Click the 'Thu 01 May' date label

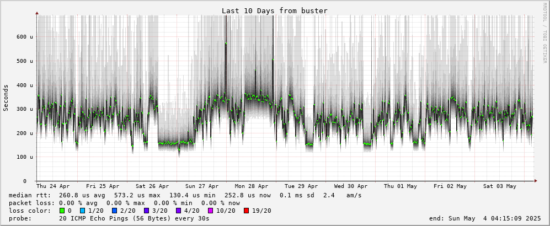[x=401, y=186]
